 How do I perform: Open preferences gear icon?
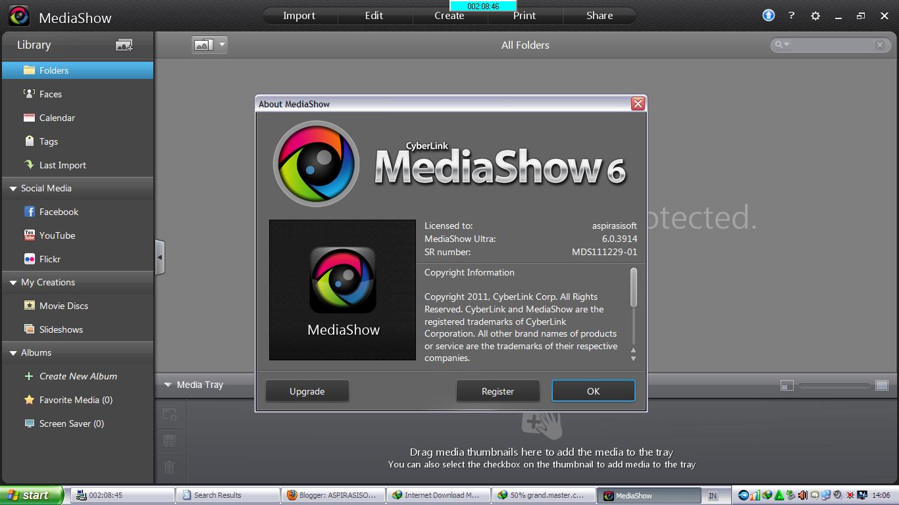[x=815, y=16]
